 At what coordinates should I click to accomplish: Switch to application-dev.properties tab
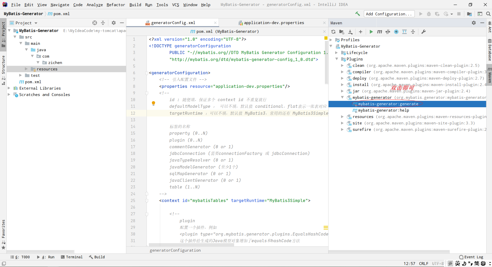click(274, 23)
